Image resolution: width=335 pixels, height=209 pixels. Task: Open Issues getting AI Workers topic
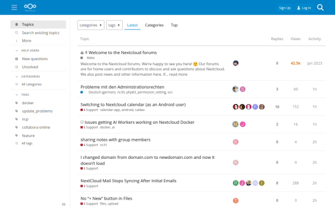(139, 122)
